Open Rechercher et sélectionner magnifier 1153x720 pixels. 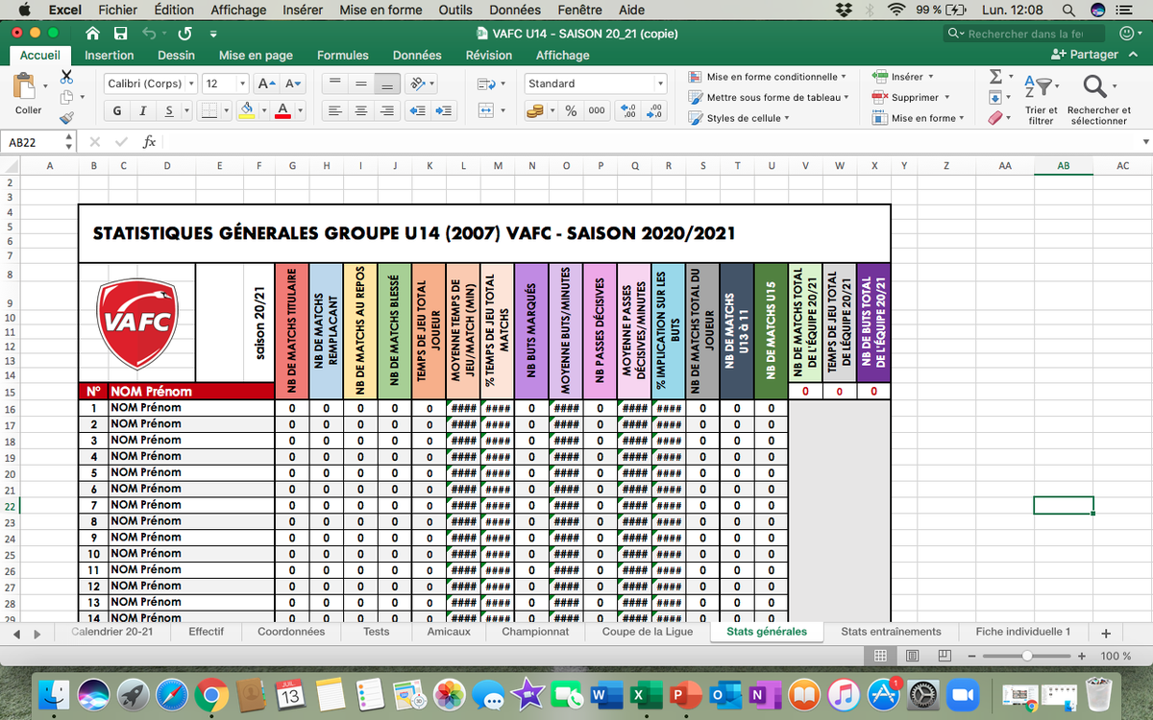coord(1099,99)
